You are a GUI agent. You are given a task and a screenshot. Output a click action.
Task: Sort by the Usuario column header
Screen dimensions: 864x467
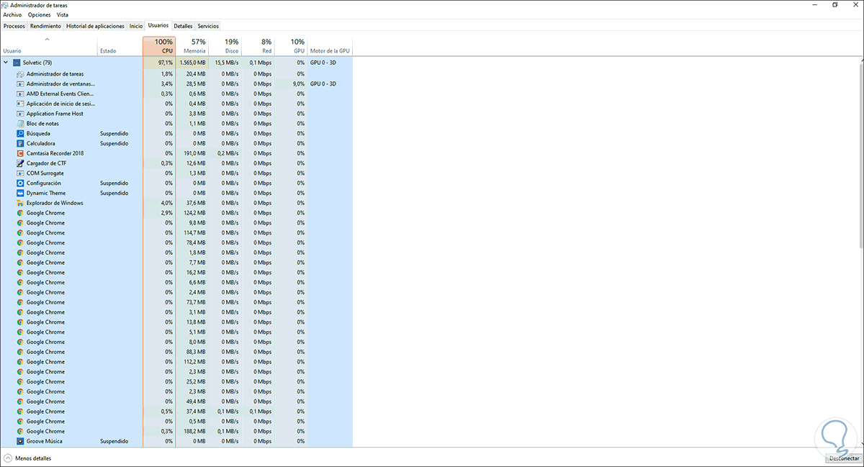click(48, 46)
